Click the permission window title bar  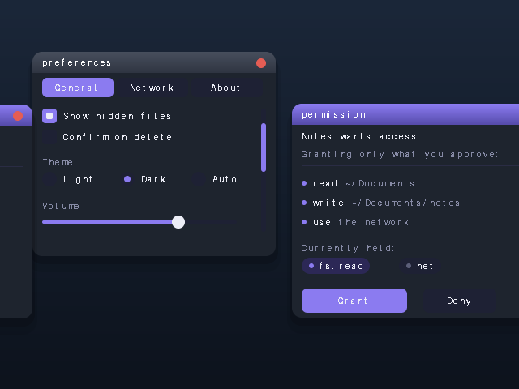point(405,114)
